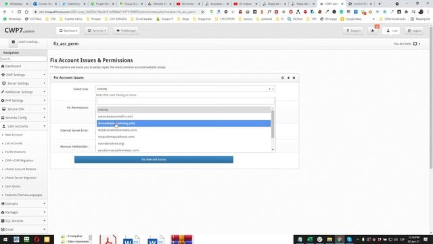This screenshot has height=244, width=433.
Task: Expand PHP Settings menu
Action: 24,100
